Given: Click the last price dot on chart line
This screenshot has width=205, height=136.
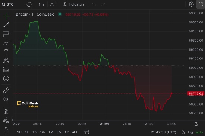Looking at the screenshot, I should pos(172,93).
